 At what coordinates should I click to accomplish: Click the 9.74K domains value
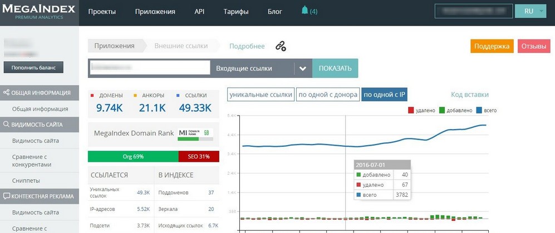(109, 108)
